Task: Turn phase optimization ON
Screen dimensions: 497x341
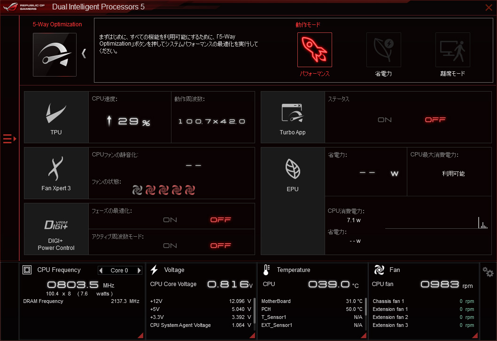Action: 170,220
